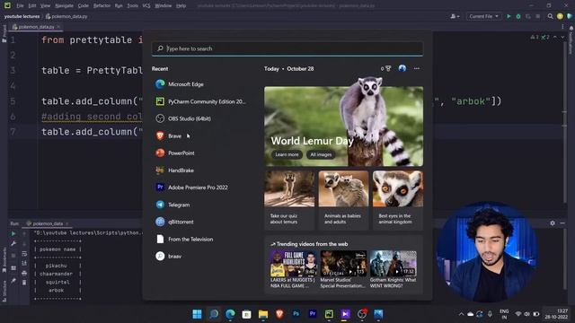This screenshot has width=575, height=323.
Task: Hide the Run panel with minimize dash
Action: click(x=562, y=223)
